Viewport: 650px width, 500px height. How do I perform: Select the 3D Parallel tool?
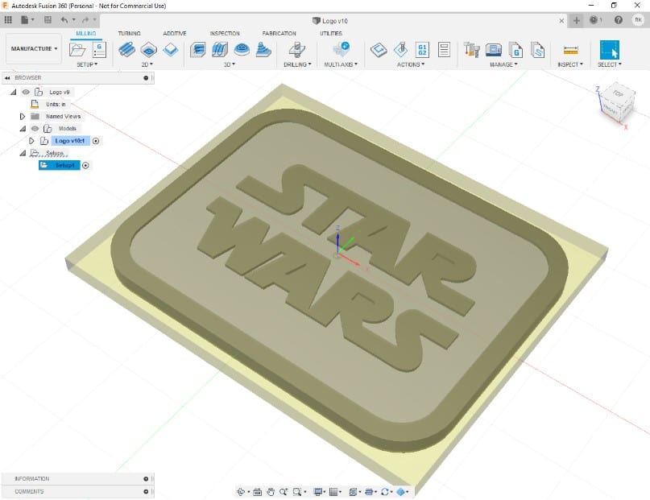point(242,50)
